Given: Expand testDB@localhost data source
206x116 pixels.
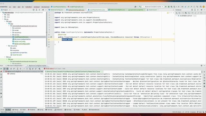Looking at the screenshot, I should point(176,16).
